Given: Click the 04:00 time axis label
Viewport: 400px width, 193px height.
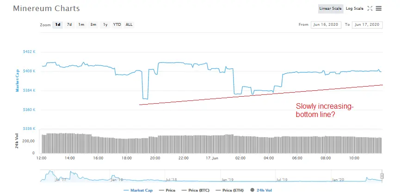Looking at the screenshot, I should coord(269,158).
